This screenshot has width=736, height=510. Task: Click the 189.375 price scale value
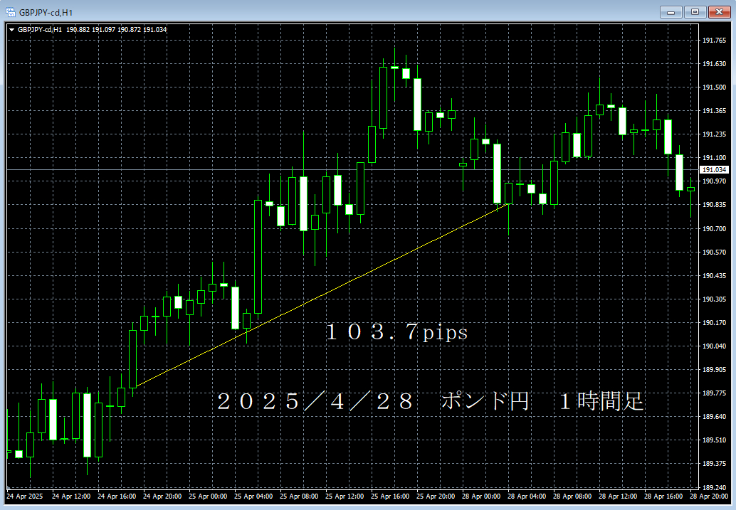pos(714,464)
